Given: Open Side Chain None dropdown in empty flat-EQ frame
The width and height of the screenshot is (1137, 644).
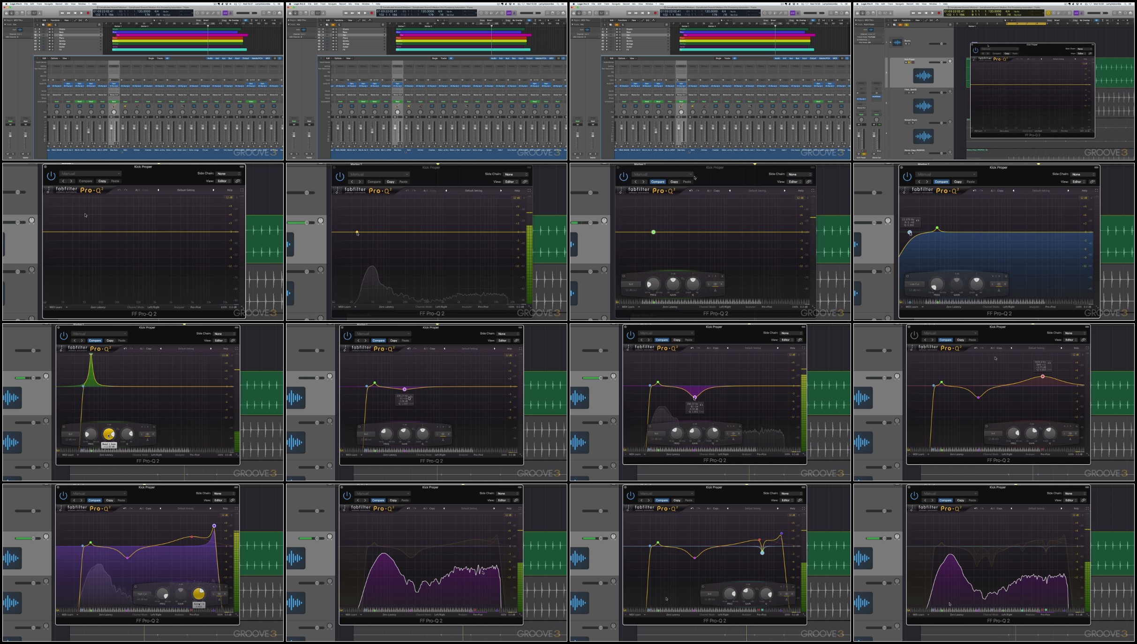Looking at the screenshot, I should [x=228, y=174].
